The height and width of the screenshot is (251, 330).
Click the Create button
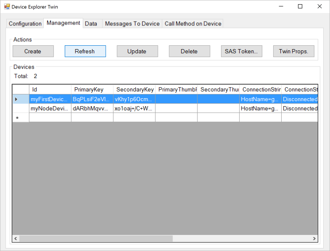point(33,51)
